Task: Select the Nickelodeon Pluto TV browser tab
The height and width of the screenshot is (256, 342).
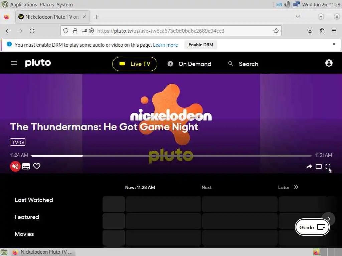Action: tap(52, 17)
